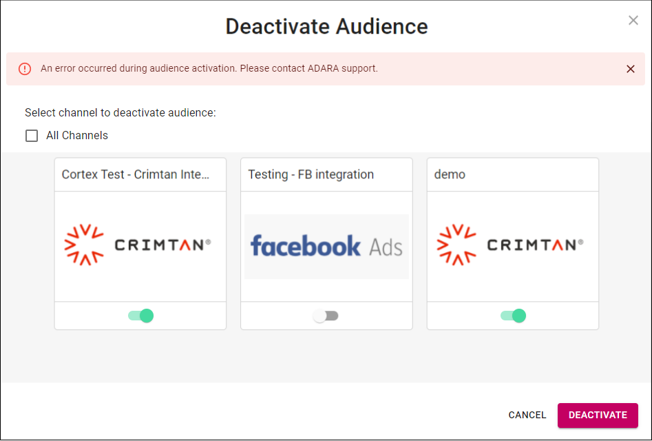The width and height of the screenshot is (652, 441).
Task: Turn off the Cortex Test Crimtan channel toggle
Action: (141, 316)
